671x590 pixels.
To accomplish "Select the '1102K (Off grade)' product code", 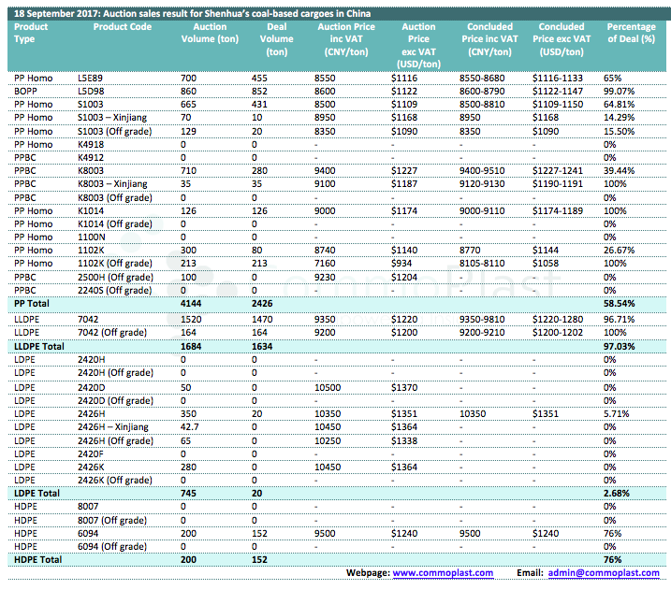I will click(115, 264).
